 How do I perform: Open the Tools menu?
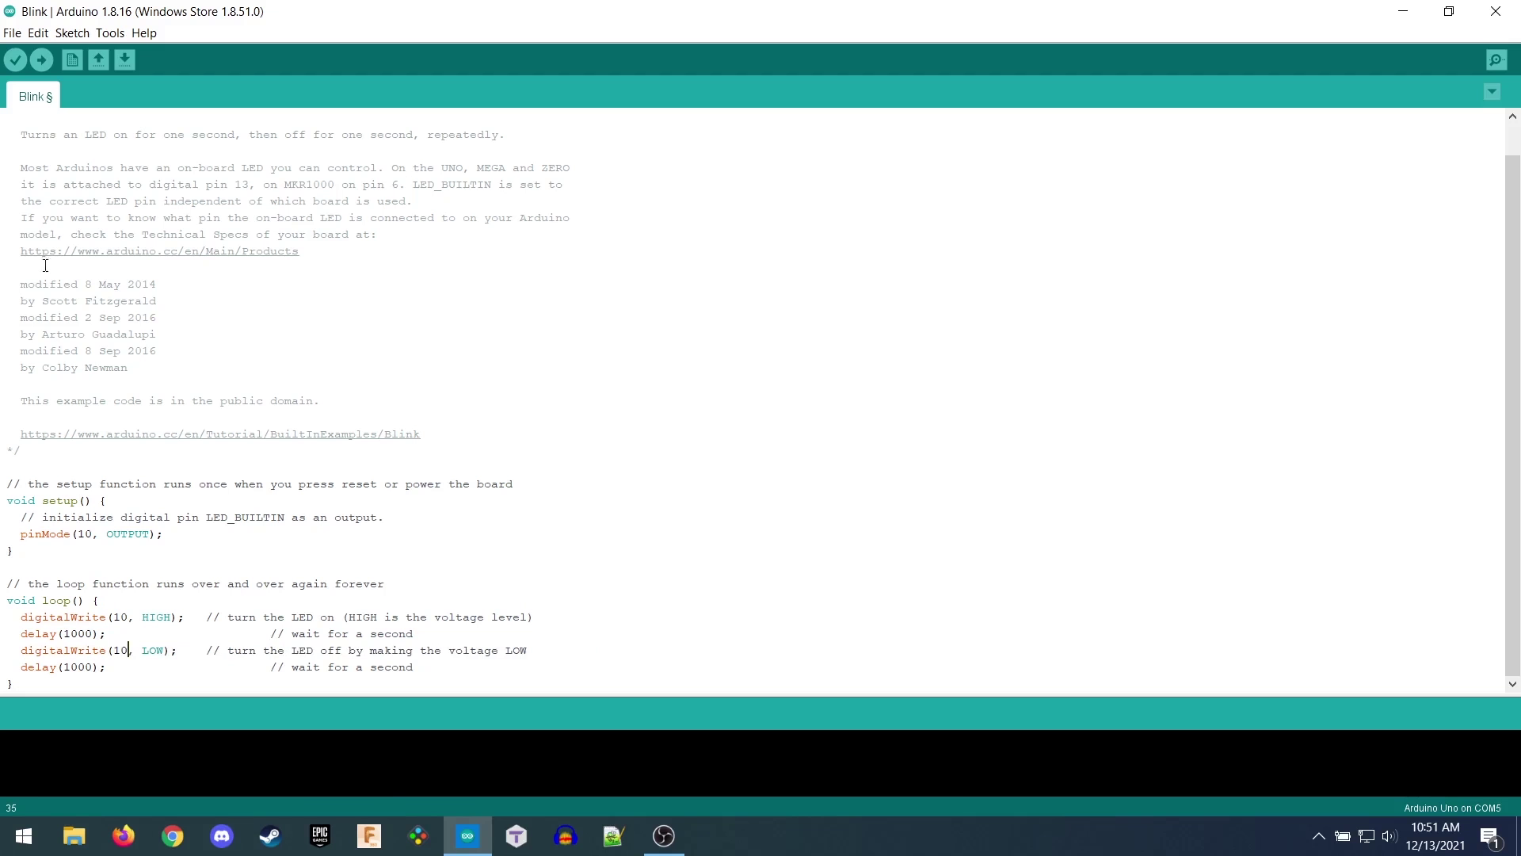pos(110,33)
